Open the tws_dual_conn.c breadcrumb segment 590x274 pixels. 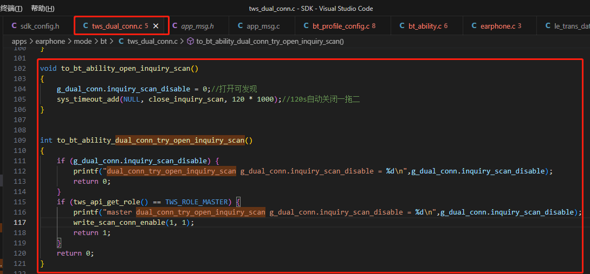coord(152,41)
